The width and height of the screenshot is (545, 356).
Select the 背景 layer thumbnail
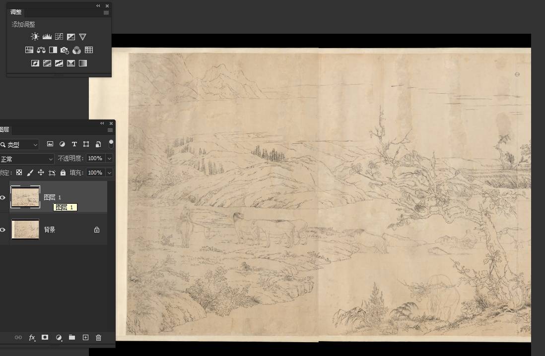pos(25,230)
